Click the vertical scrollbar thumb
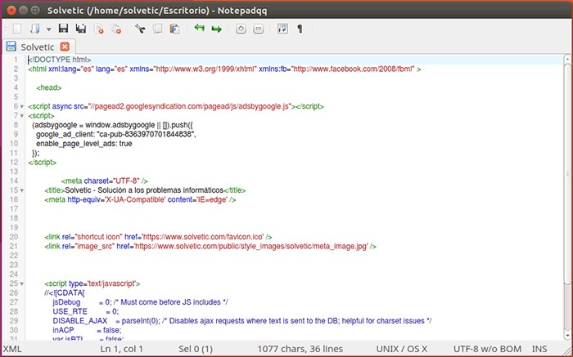 coord(567,173)
